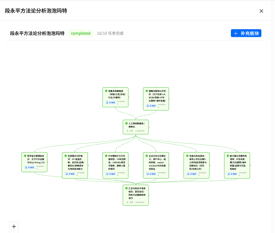
Task: Click the check icon on 人工审核数据源 node
Action: 126,123
